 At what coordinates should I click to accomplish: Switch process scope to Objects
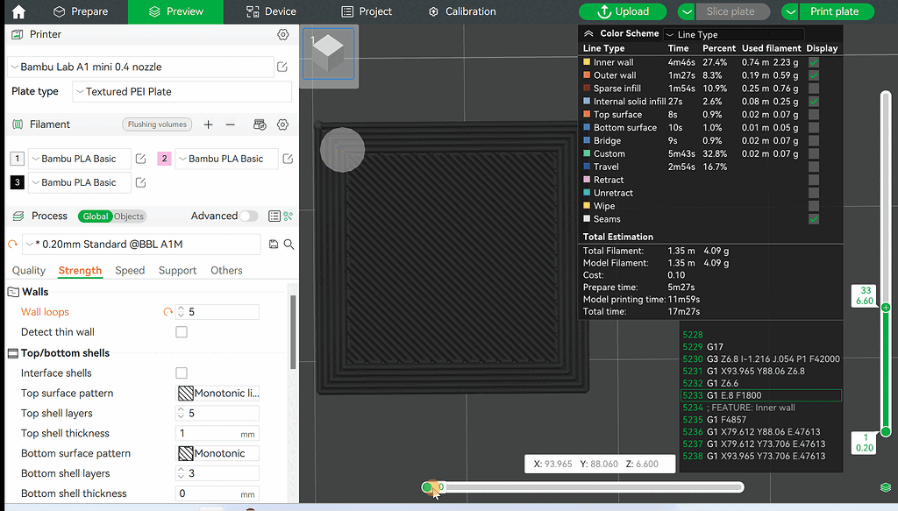129,216
